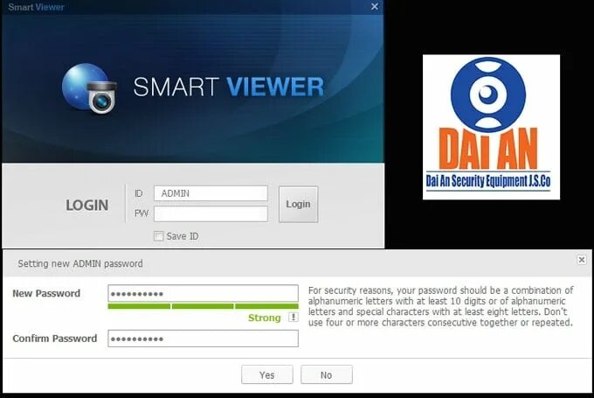Click the password strength info exclamation icon
The height and width of the screenshot is (398, 594).
(293, 318)
